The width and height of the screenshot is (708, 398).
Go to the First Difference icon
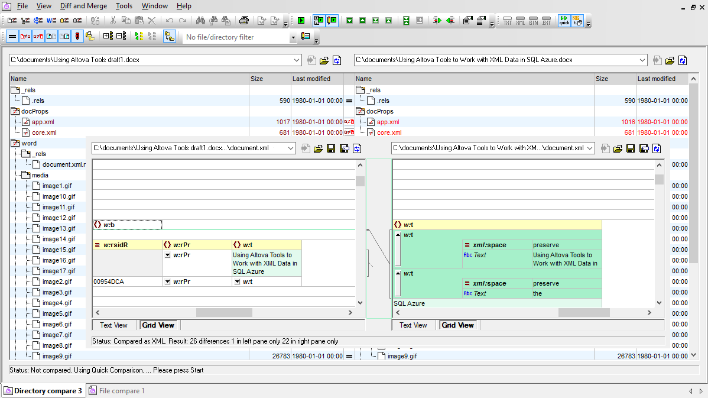[389, 21]
